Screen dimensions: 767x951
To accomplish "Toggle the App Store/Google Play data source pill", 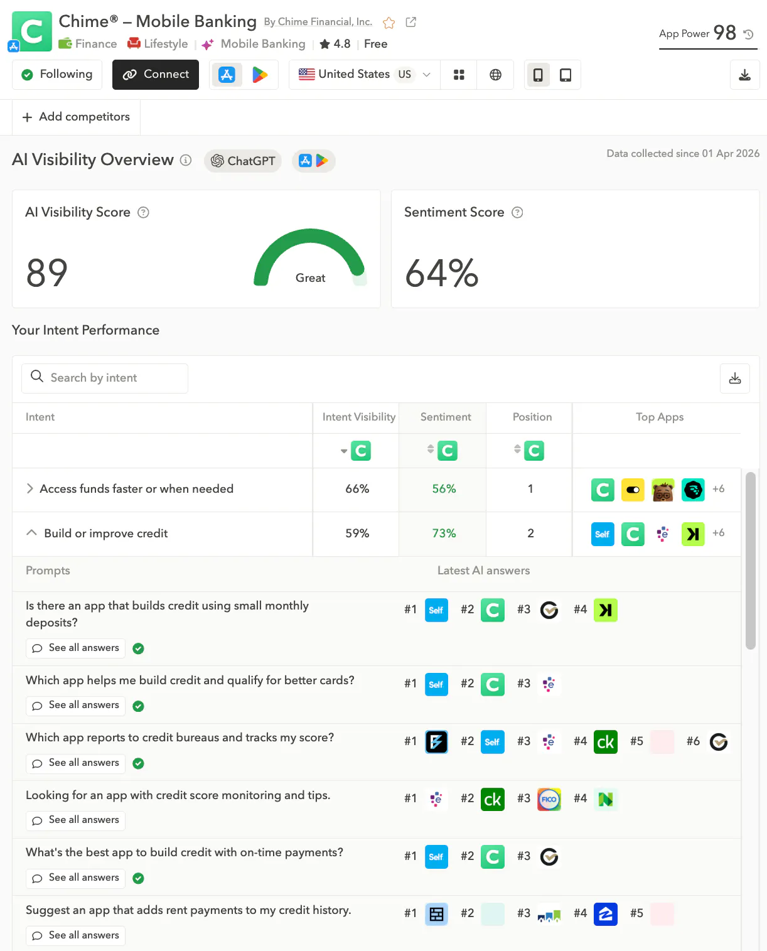I will tap(313, 161).
